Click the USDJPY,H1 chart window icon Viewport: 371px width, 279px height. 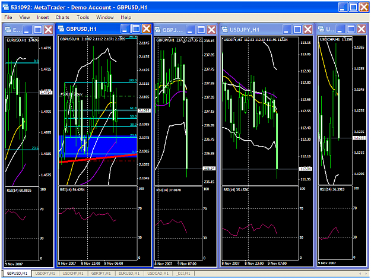224,29
